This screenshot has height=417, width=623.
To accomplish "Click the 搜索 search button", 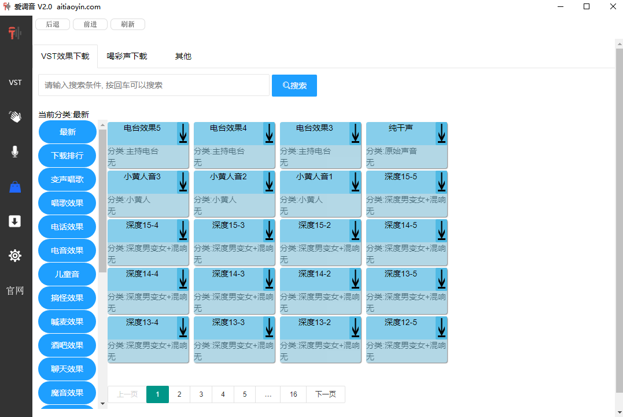I will coord(294,85).
